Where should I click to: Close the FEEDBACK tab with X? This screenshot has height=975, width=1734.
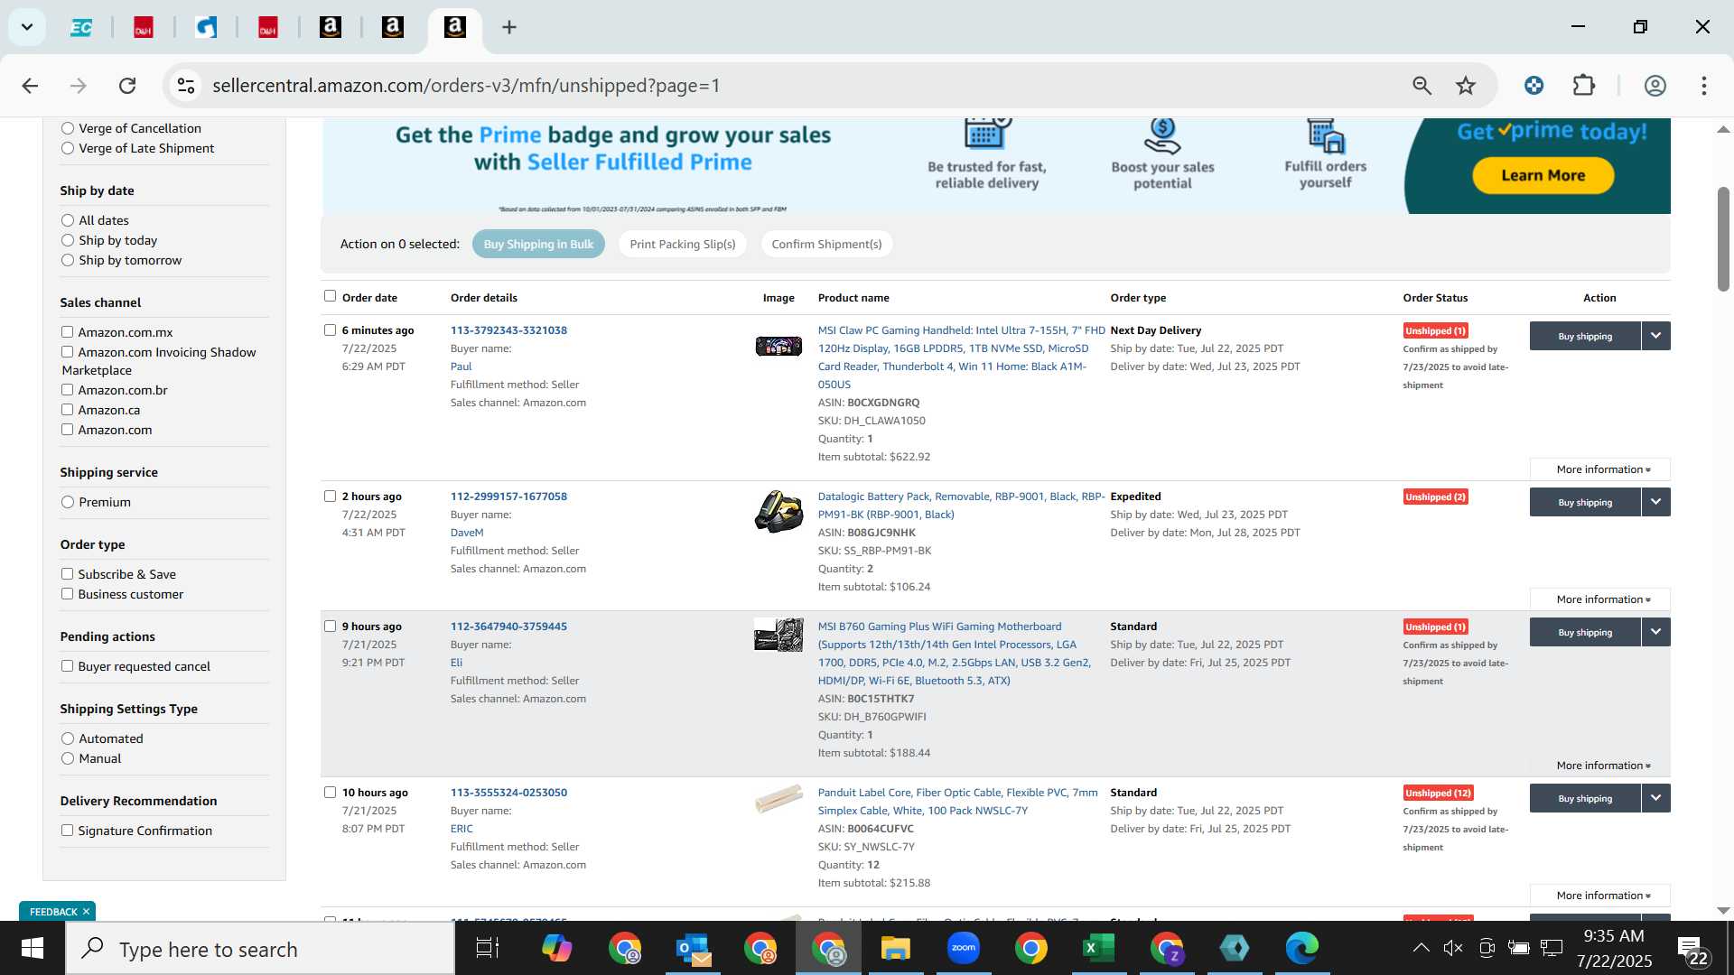86,912
